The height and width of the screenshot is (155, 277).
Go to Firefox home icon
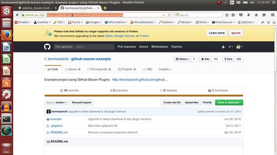coord(256,15)
